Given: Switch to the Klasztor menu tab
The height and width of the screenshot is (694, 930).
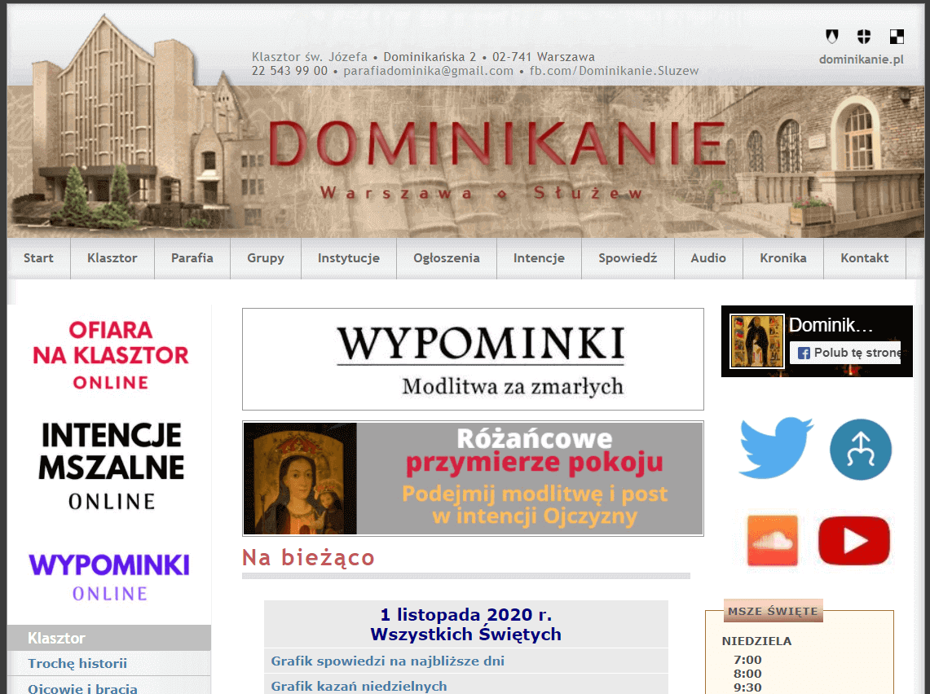Looking at the screenshot, I should [x=112, y=257].
